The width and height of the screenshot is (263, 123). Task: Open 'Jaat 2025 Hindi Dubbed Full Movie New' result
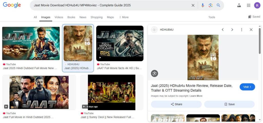coord(30,68)
